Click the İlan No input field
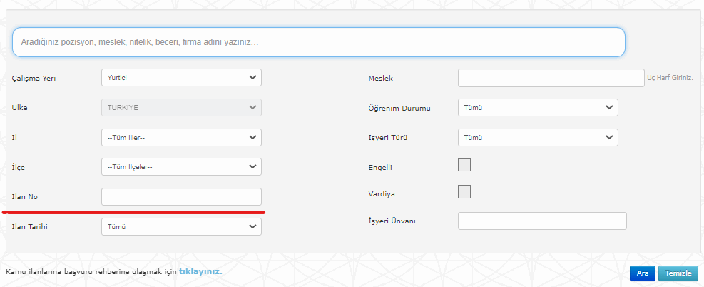 point(181,197)
